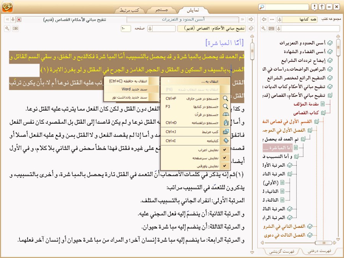This screenshot has height=258, width=344.
Task: Toggle نمایش پاورقی option in context menu
Action: click(225, 166)
